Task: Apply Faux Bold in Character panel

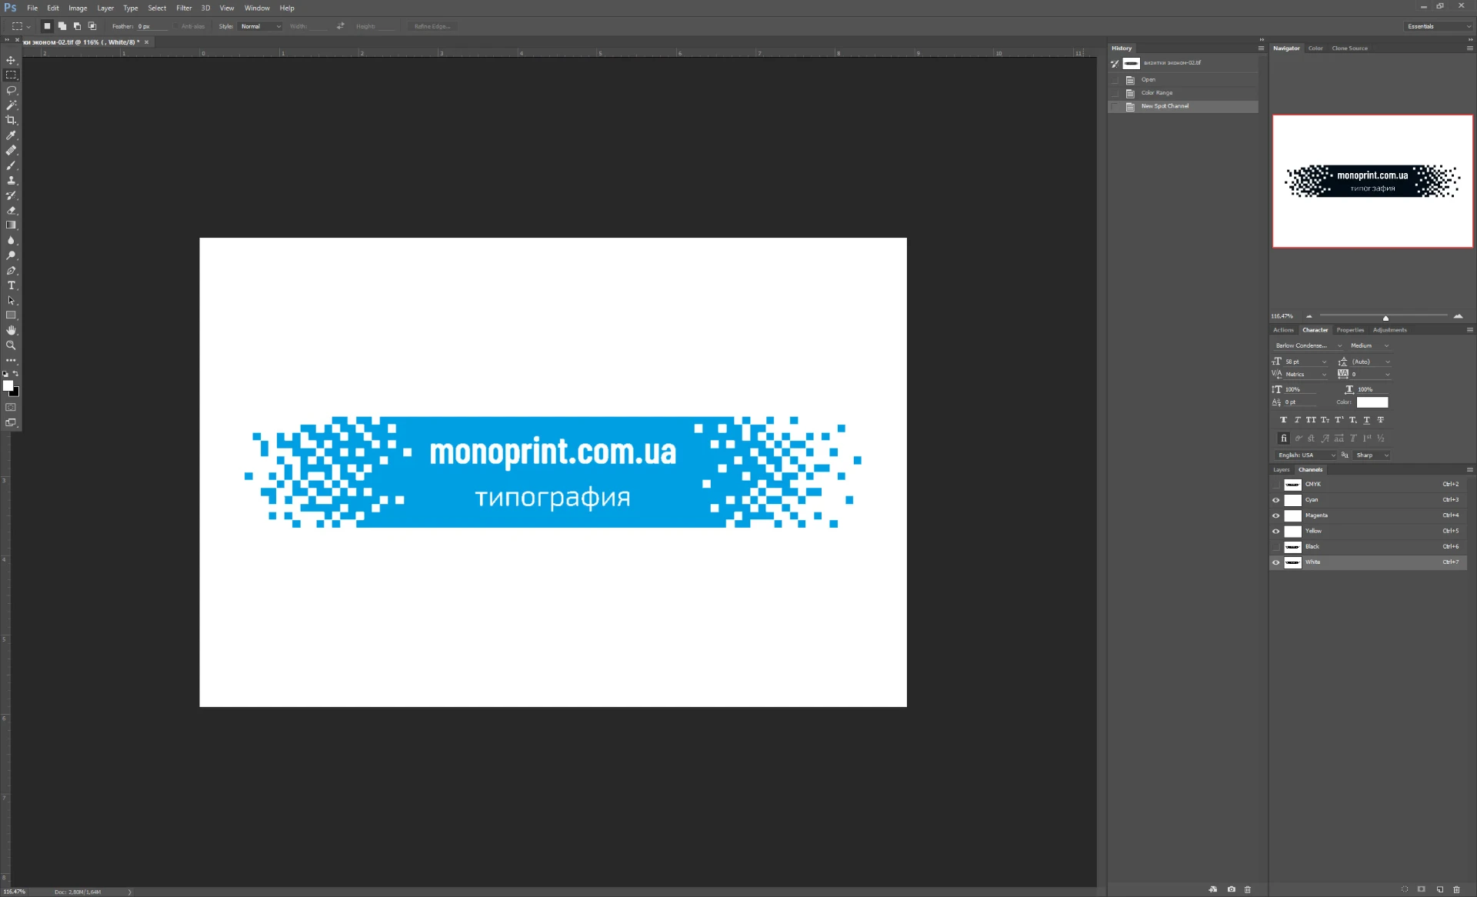Action: [1283, 420]
